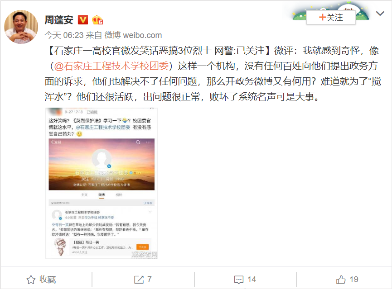Enlarge the attached screenshot image

pos(101,183)
